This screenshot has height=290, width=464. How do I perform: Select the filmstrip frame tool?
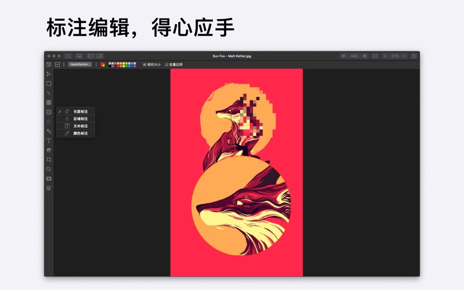click(49, 179)
